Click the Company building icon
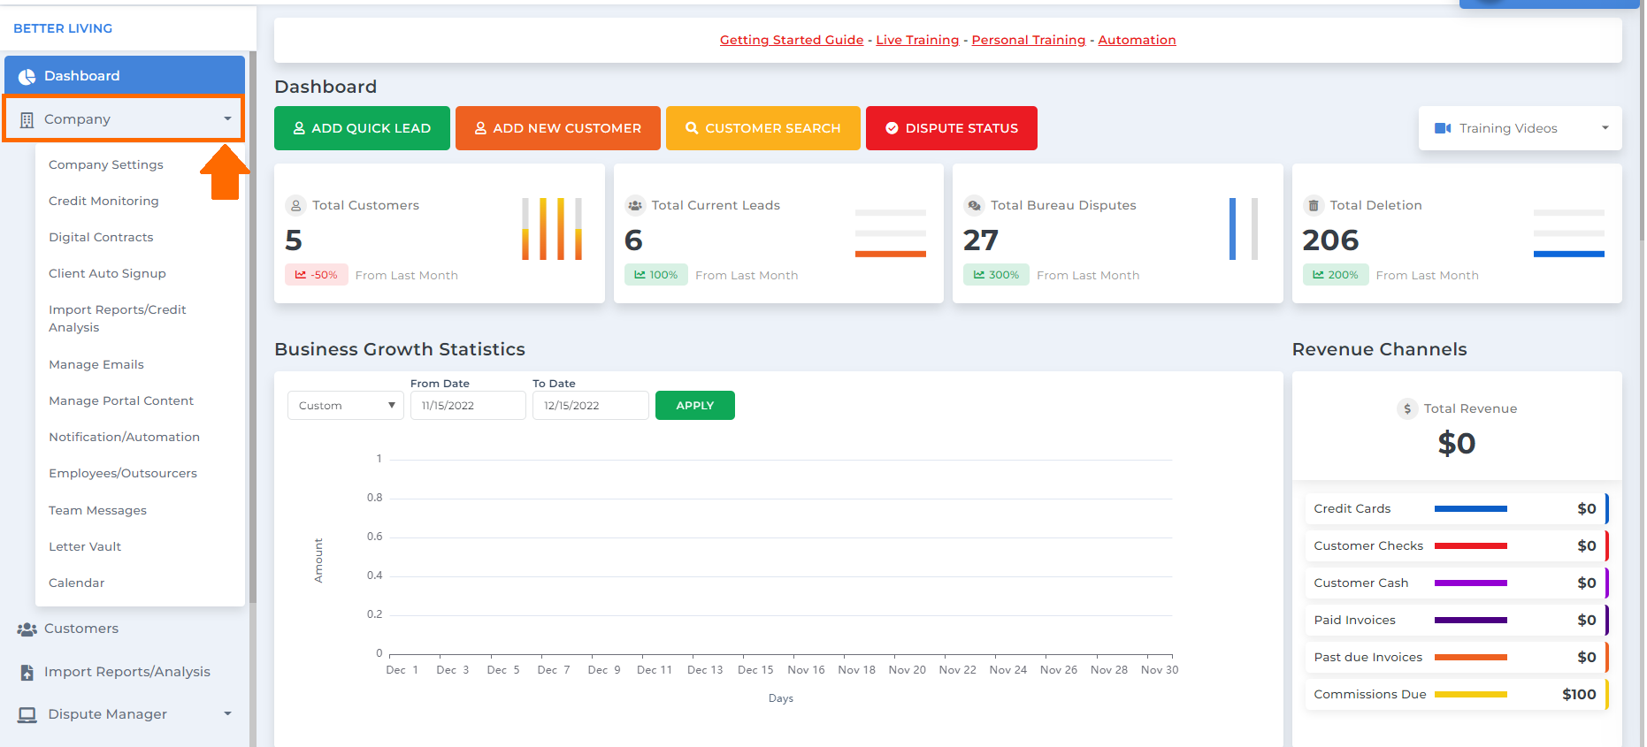Image resolution: width=1647 pixels, height=747 pixels. point(27,119)
